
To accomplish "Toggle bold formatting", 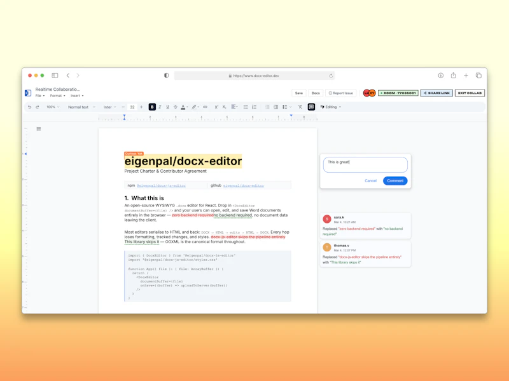I will click(152, 107).
